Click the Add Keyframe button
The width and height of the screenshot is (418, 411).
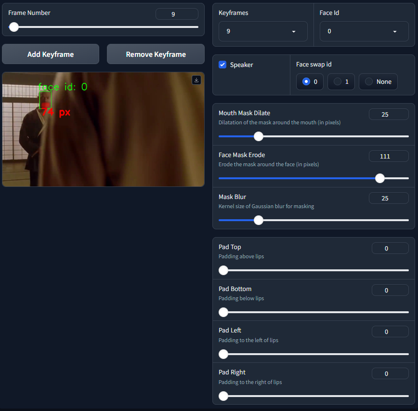(51, 54)
